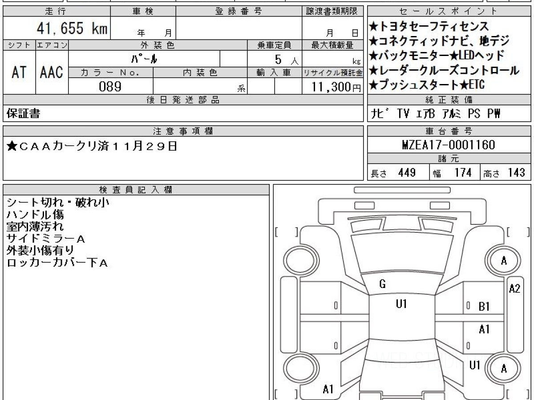Select color number 089
The width and height of the screenshot is (534, 400).
[110, 86]
